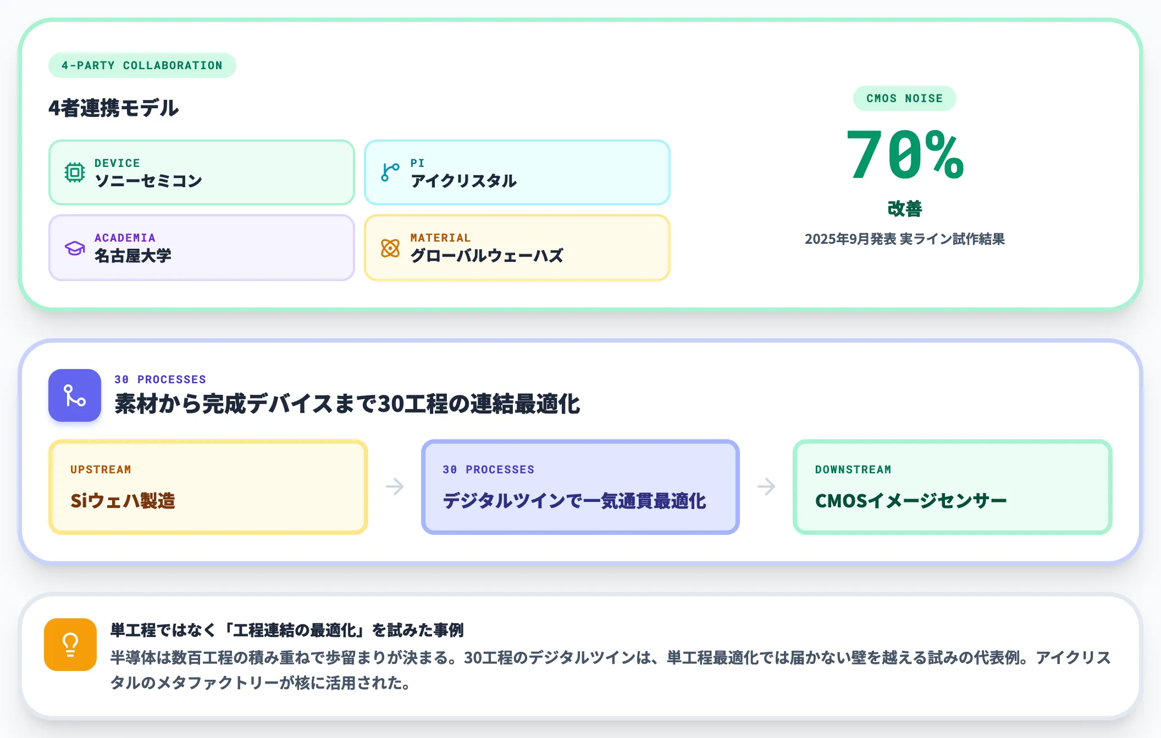Open the グローバルウェーハズ material card

(517, 248)
